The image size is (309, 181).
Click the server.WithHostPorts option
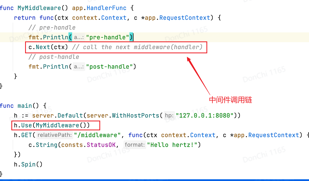[x=123, y=116]
